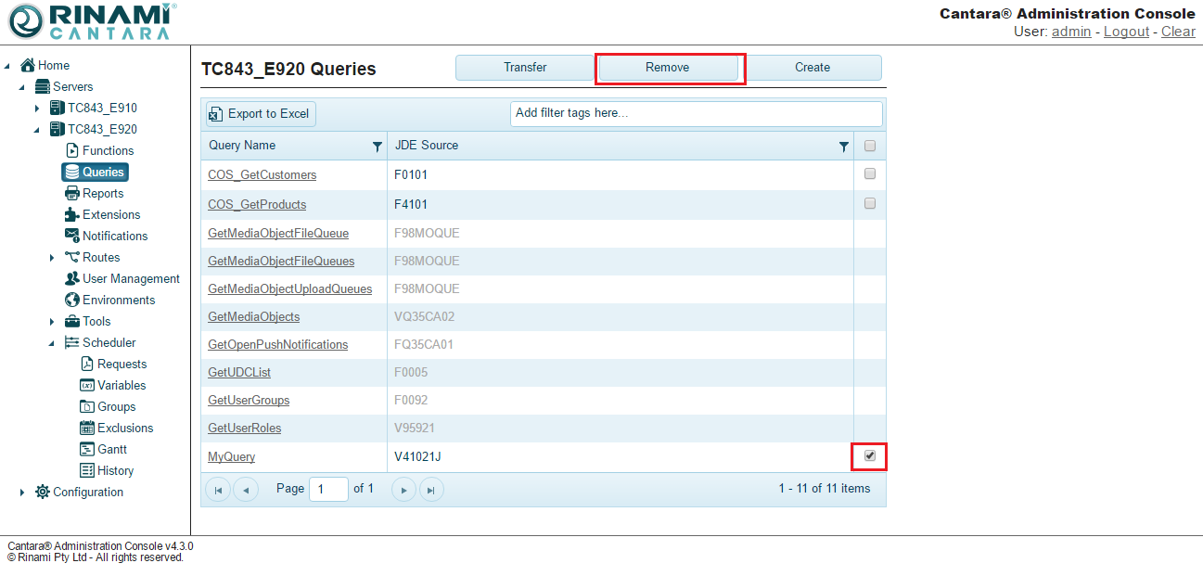Toggle the select-all header checkbox
Screen dimensions: 1203x576
[x=869, y=146]
